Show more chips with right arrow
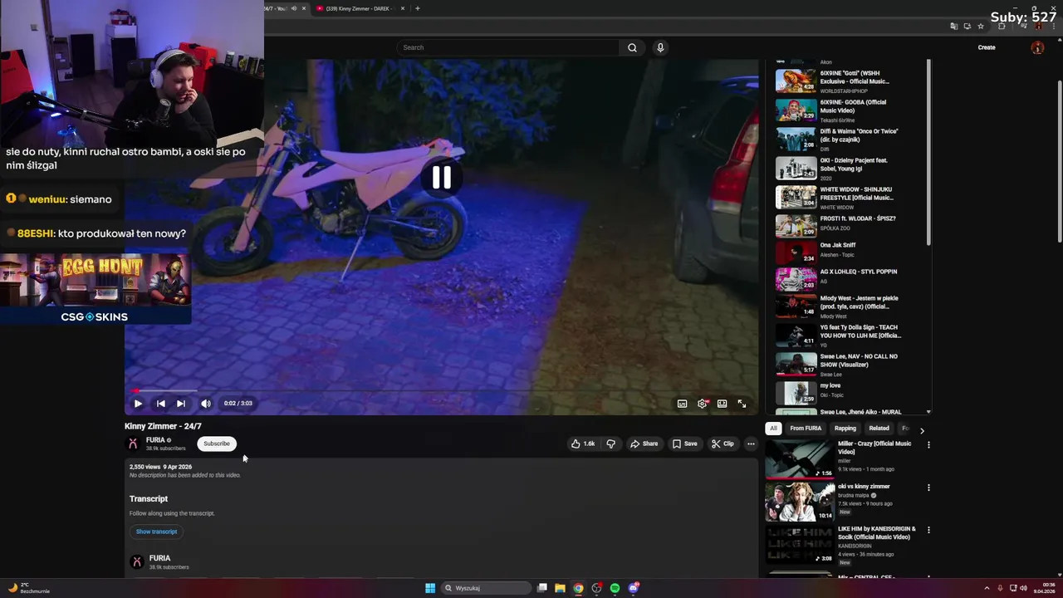This screenshot has height=598, width=1063. [922, 430]
